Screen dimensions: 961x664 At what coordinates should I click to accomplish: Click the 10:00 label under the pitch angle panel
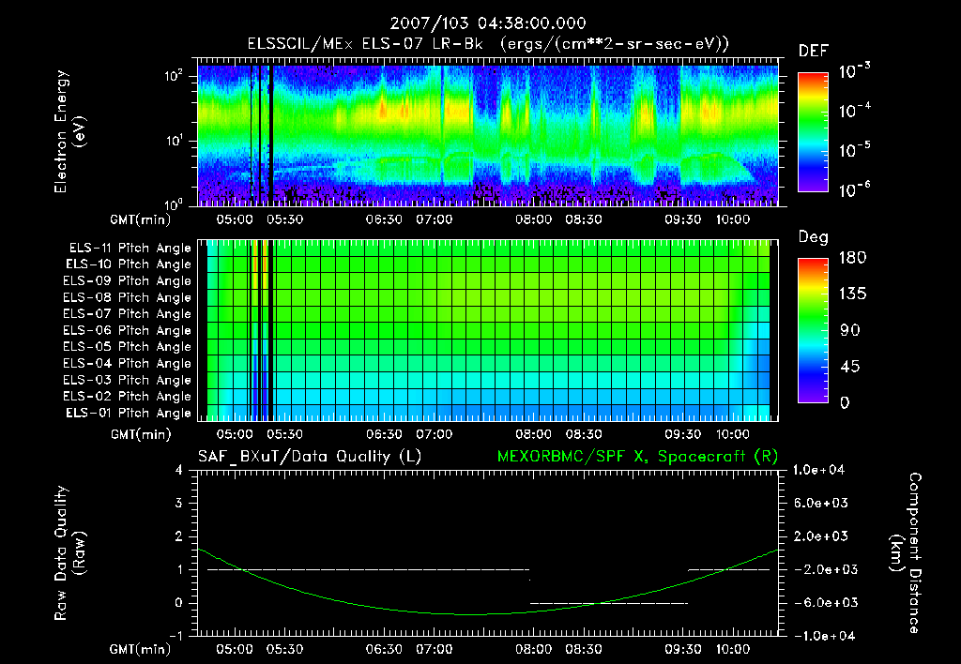click(x=733, y=434)
